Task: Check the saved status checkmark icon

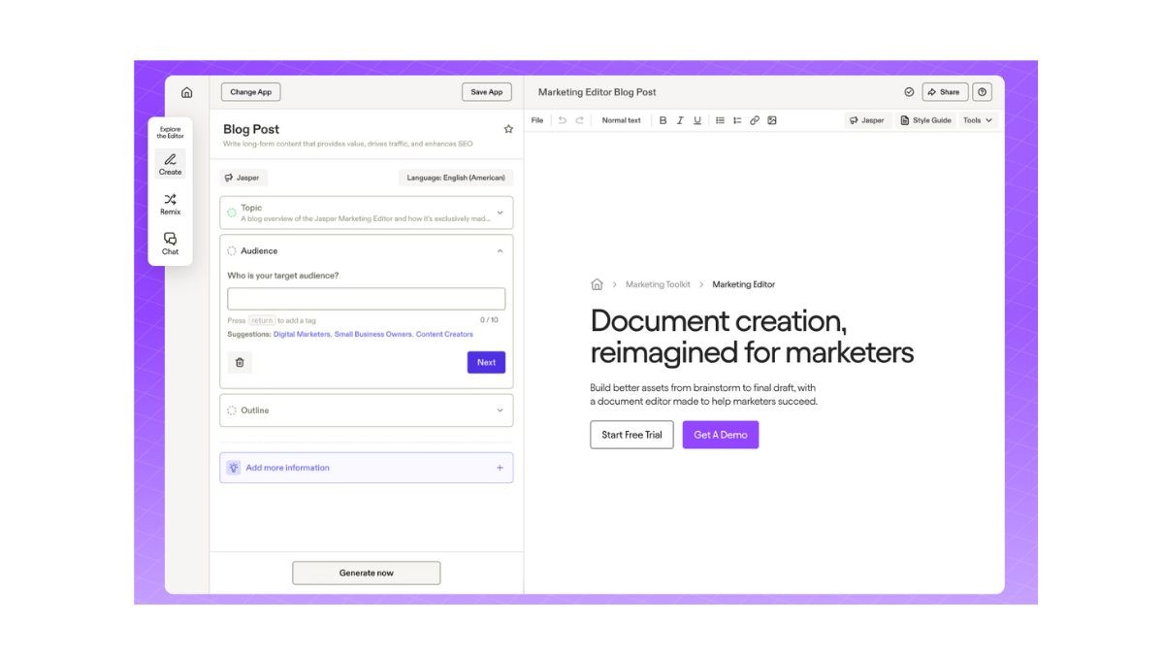Action: pyautogui.click(x=909, y=92)
